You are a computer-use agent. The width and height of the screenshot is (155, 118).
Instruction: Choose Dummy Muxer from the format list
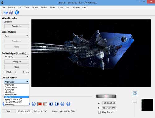(x=16, y=87)
